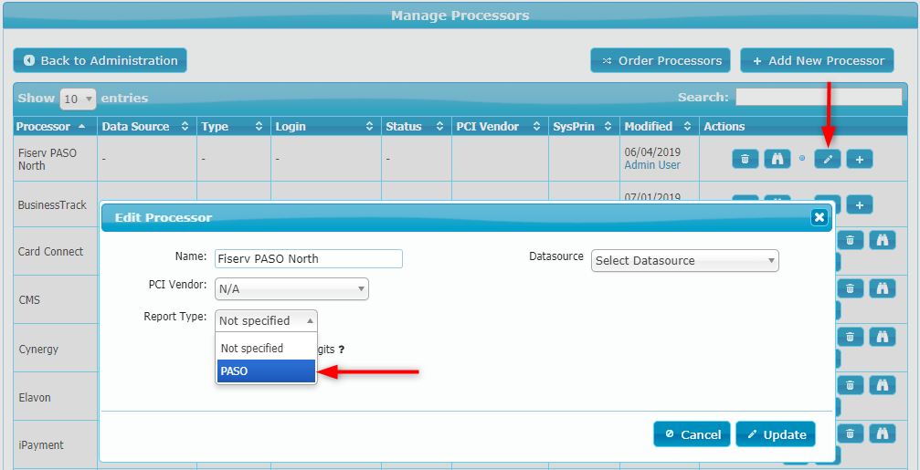
Task: Delete the CMS processor
Action: tap(851, 287)
